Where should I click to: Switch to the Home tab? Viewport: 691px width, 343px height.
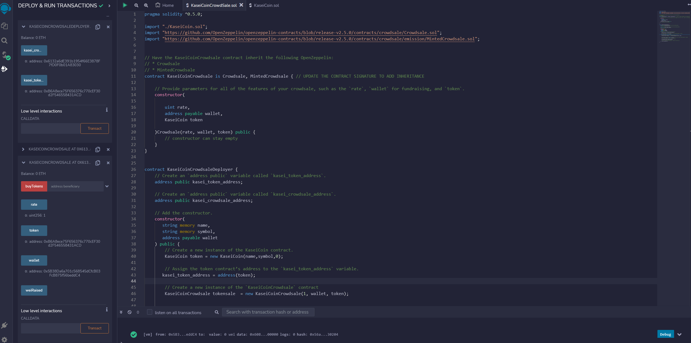[x=164, y=5]
